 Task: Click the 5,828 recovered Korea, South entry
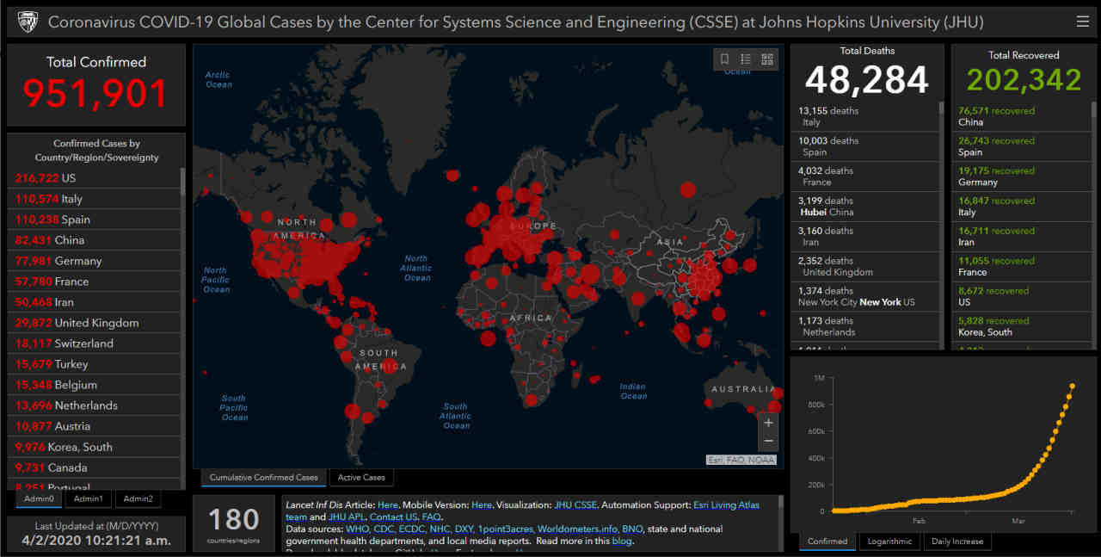1022,326
